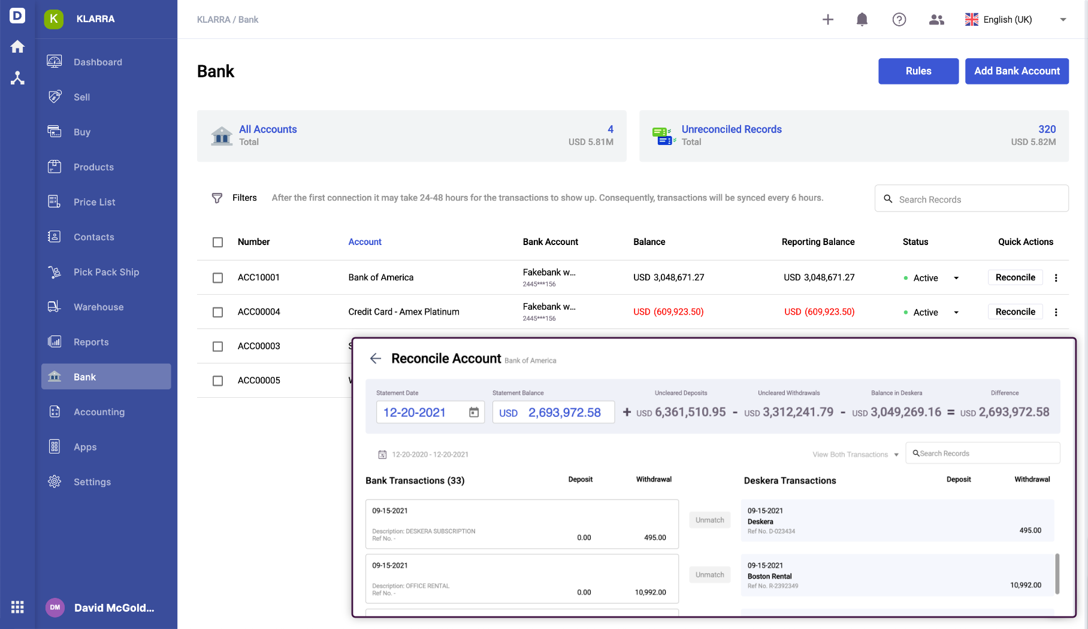Click the date range calendar icon

[382, 455]
